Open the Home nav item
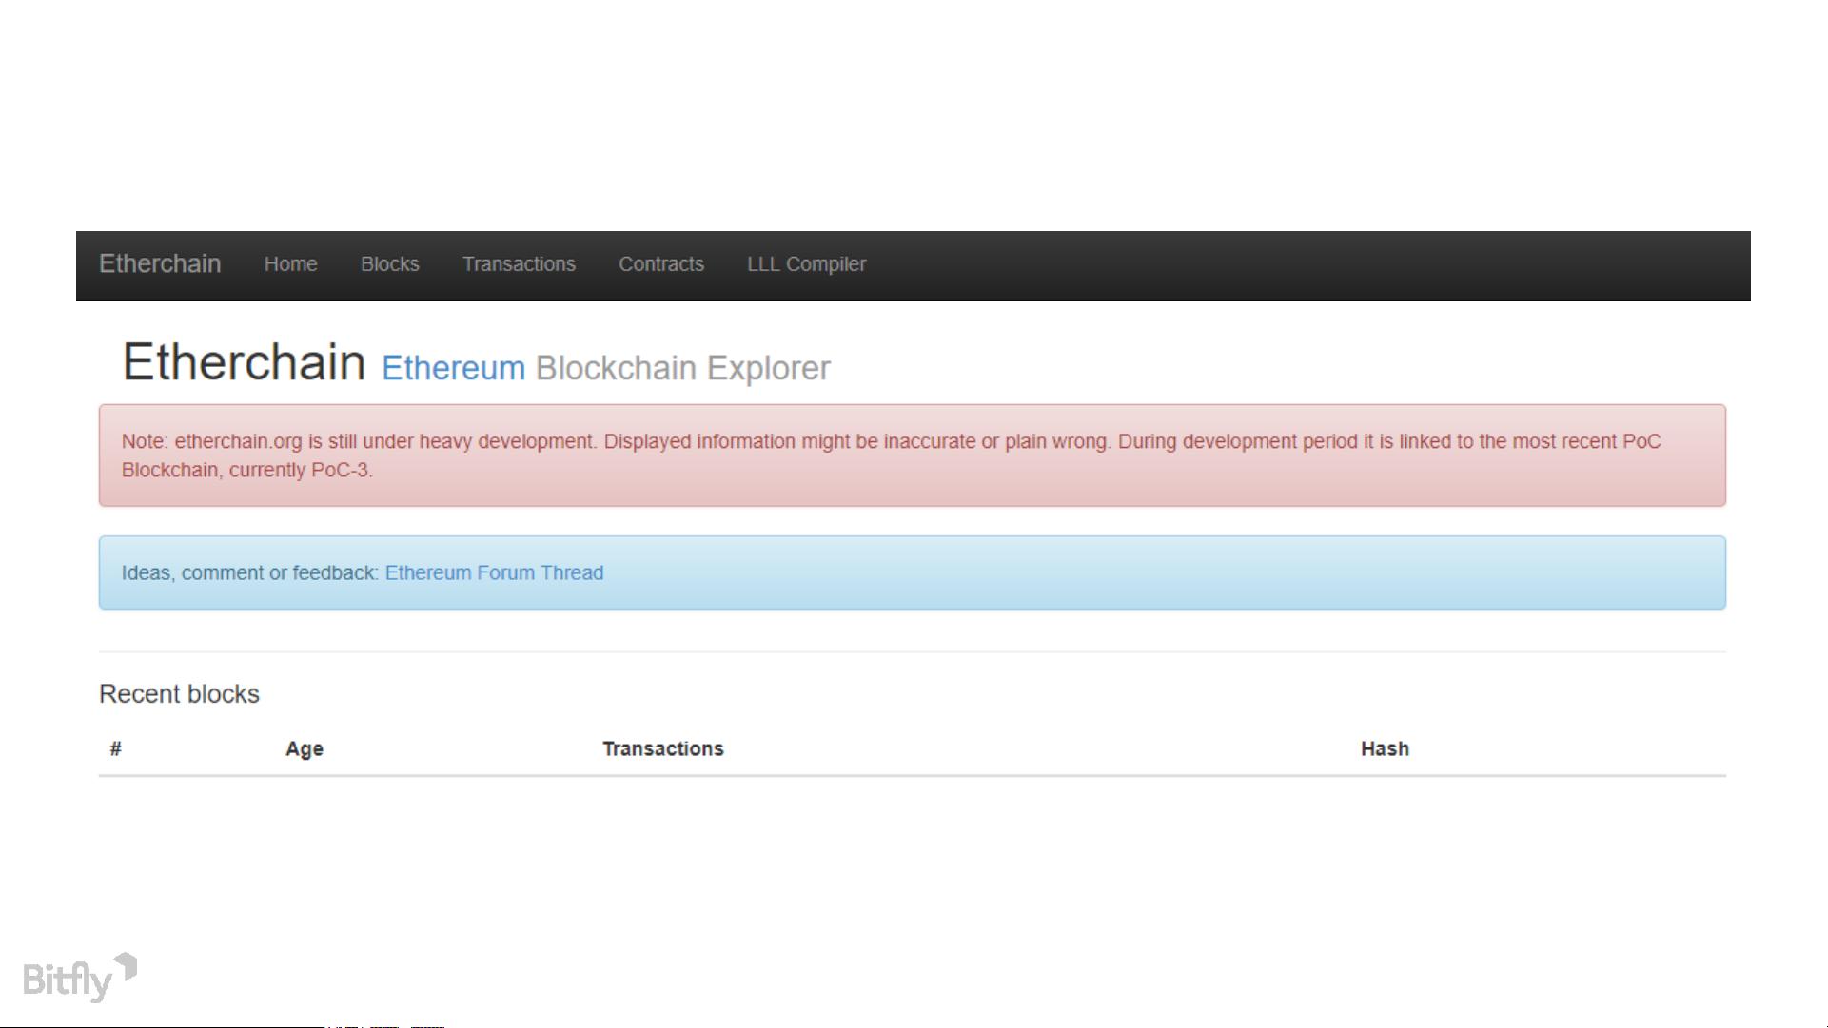 tap(290, 264)
